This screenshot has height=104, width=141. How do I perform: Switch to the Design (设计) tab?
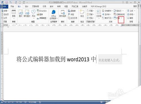[x=27, y=6]
